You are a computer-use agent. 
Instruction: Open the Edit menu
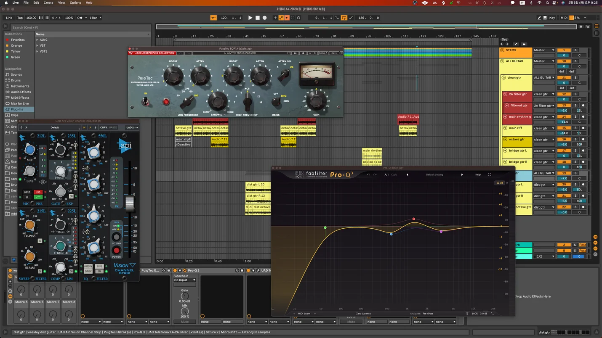tap(36, 3)
